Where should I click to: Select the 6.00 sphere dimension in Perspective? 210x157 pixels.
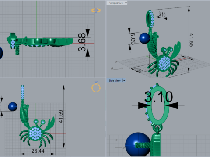tap(133, 39)
